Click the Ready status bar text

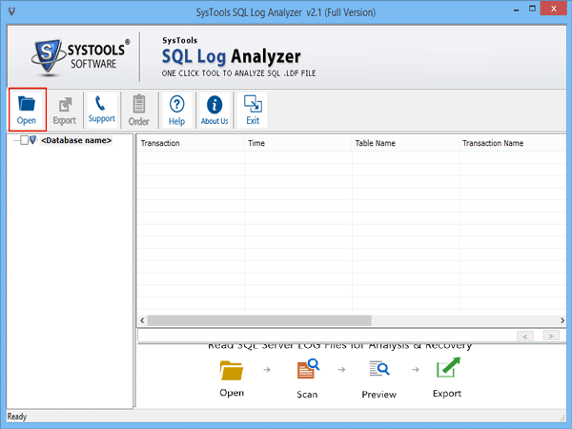17,417
